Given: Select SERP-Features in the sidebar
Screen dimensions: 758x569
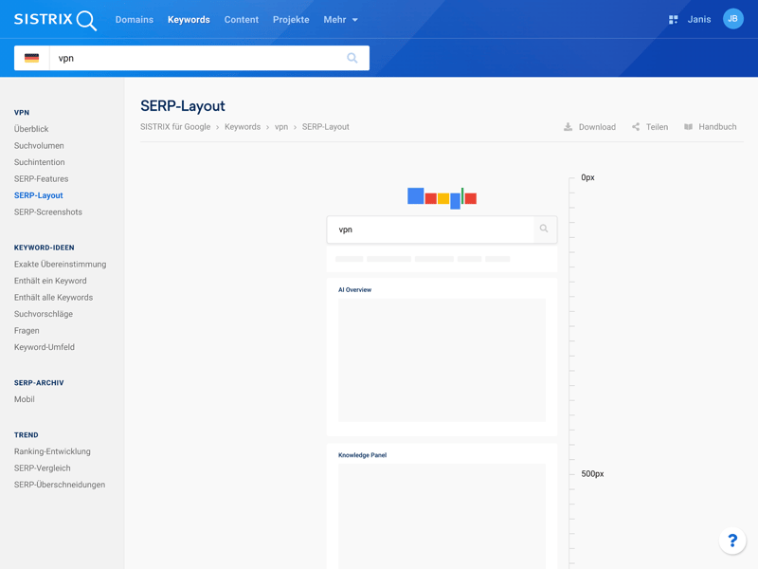Looking at the screenshot, I should (x=41, y=179).
